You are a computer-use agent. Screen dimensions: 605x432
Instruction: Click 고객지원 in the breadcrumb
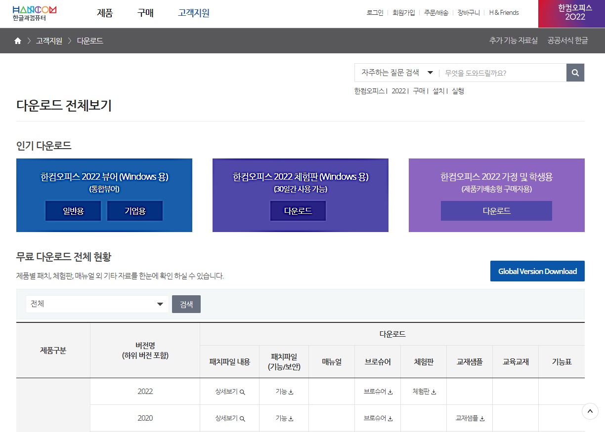pos(49,41)
